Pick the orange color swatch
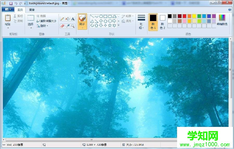Image resolution: width=234 pixels, height=149 pixels. click(189, 16)
